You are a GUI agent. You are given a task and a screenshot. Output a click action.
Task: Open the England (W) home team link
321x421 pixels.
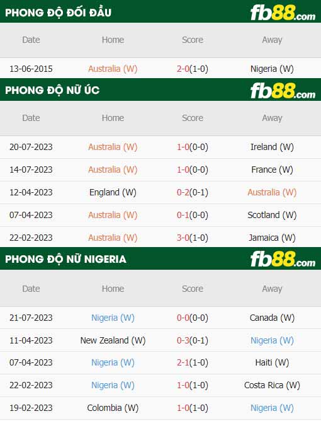113,192
